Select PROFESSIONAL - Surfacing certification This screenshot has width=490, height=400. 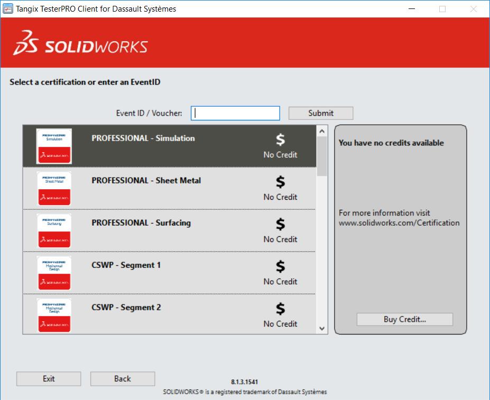[x=169, y=230]
